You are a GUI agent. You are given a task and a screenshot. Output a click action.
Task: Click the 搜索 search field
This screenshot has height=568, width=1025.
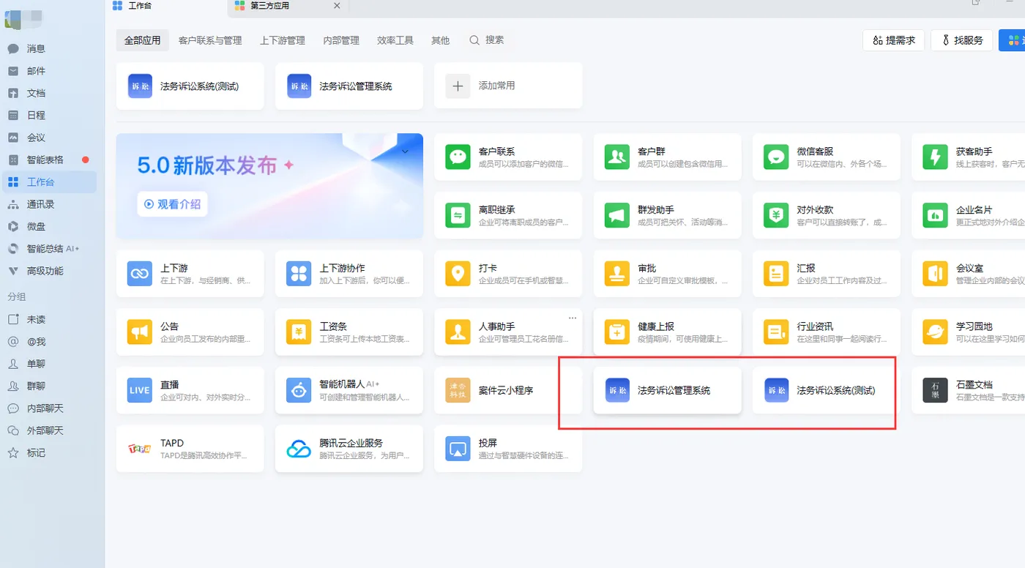487,40
